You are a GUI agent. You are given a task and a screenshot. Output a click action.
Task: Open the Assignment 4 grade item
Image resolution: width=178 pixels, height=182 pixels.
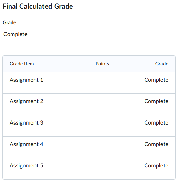26,144
